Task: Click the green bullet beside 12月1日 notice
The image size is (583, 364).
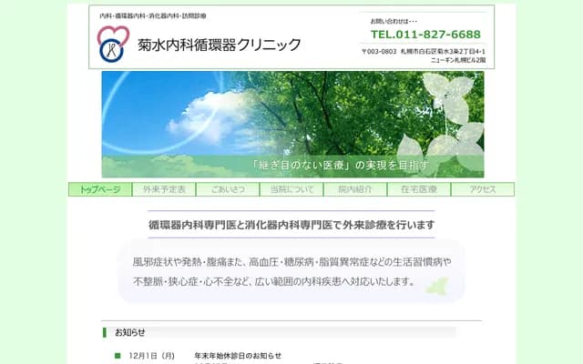Action: coord(118,356)
